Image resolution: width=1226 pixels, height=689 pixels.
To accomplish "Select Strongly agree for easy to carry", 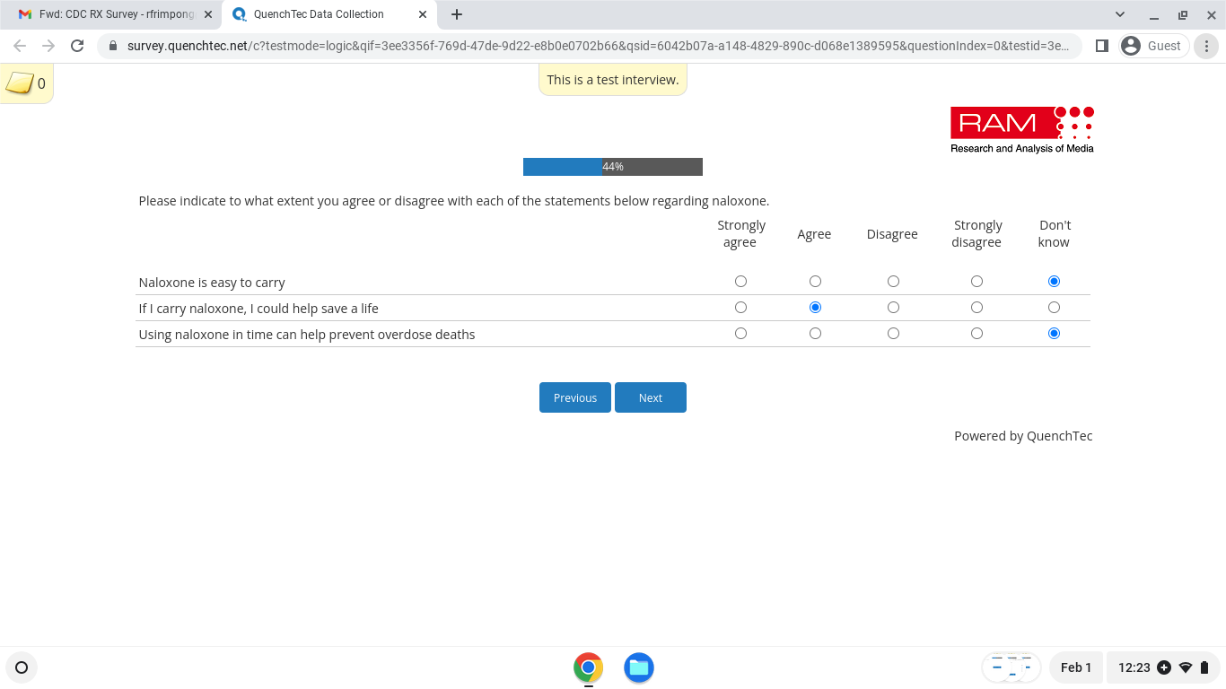I will coord(740,282).
